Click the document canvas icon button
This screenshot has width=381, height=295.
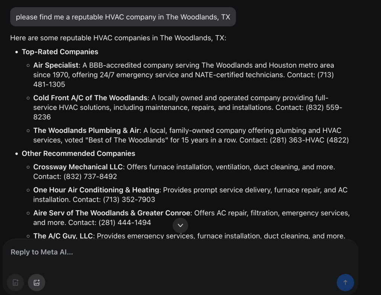click(x=15, y=282)
